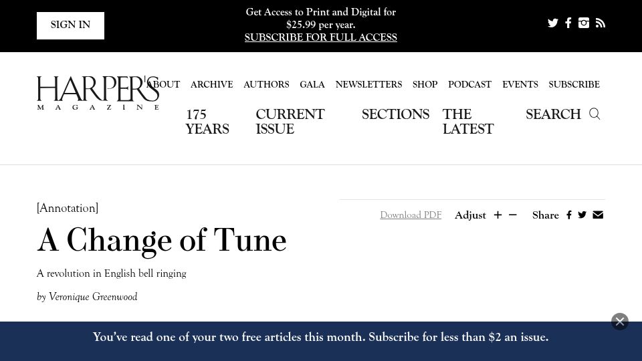Click the search magnifier icon
The width and height of the screenshot is (642, 361).
click(595, 114)
